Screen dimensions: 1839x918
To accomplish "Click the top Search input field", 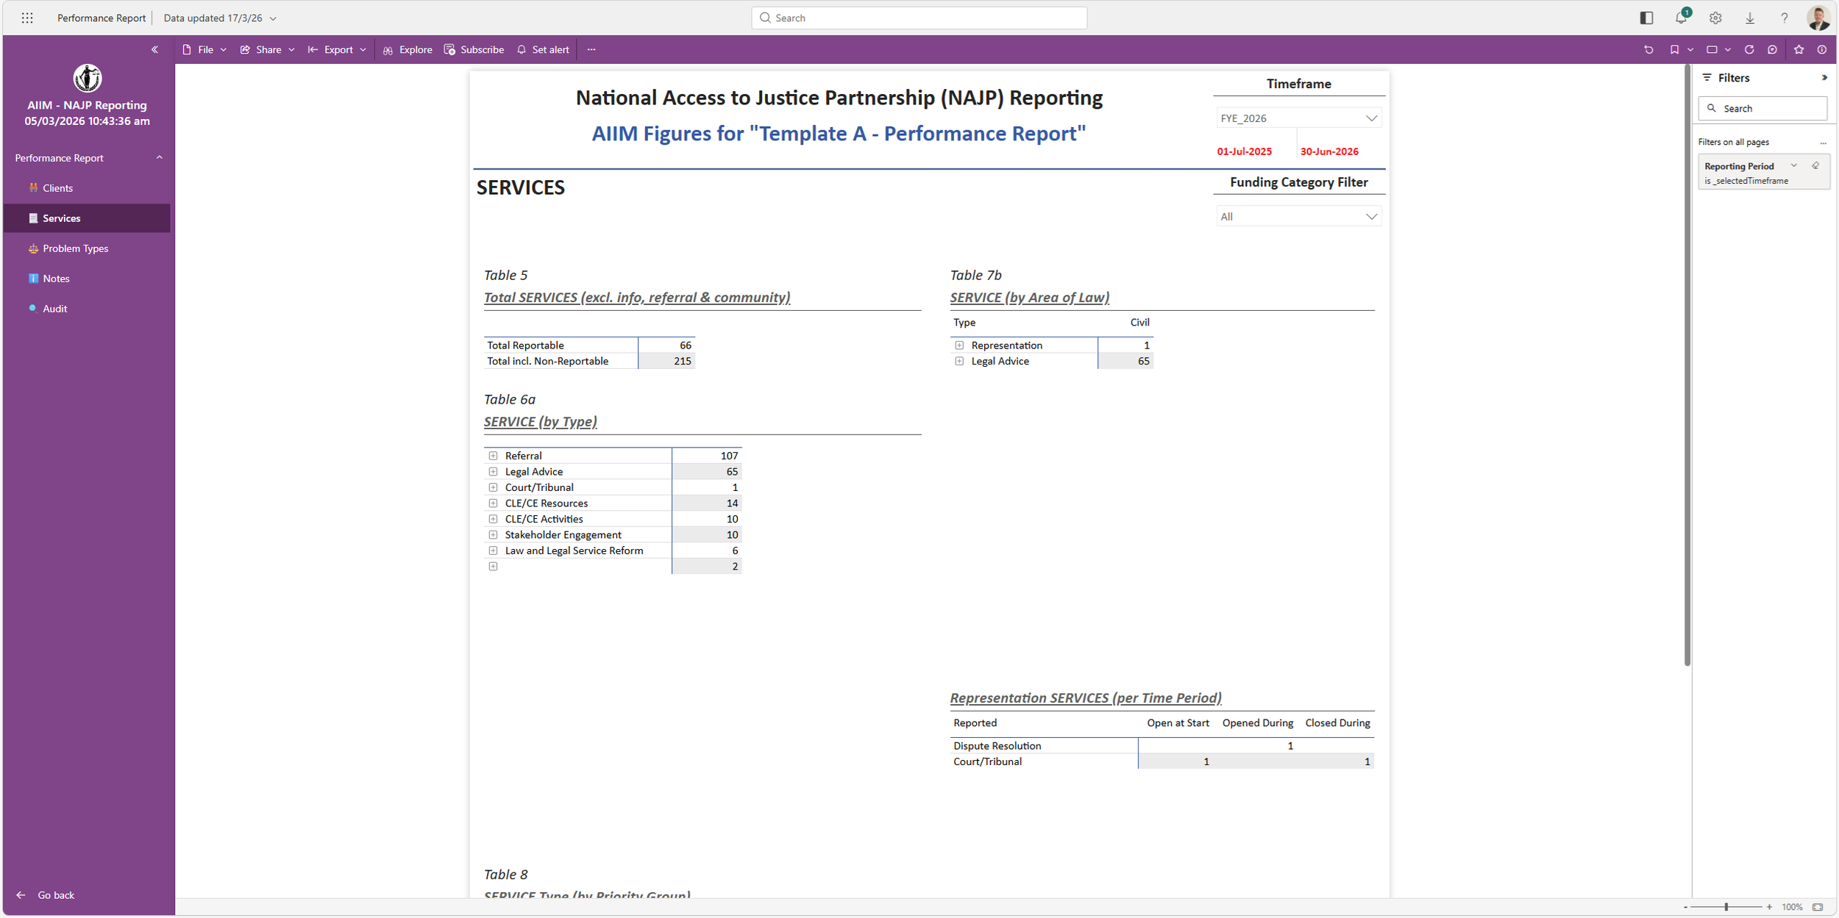I will pyautogui.click(x=919, y=18).
